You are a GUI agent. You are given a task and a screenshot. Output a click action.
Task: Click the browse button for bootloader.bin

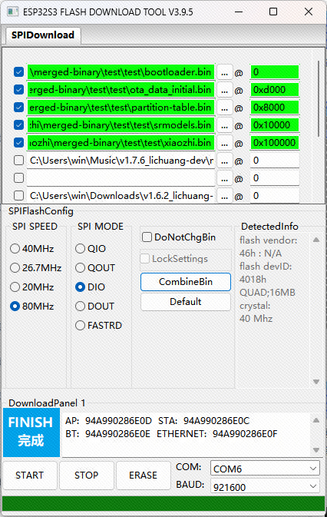(x=225, y=72)
